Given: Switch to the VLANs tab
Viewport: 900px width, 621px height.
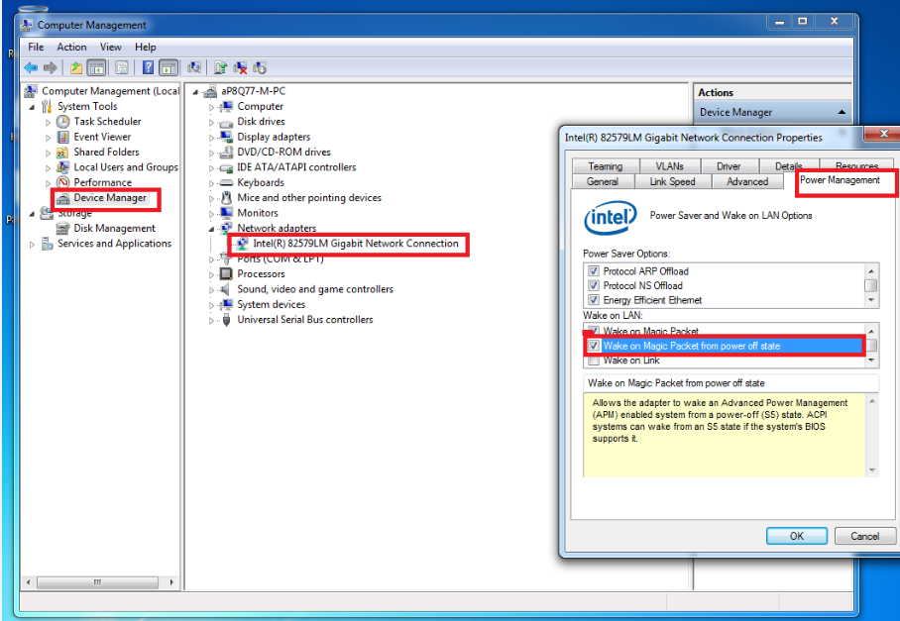Looking at the screenshot, I should 670,166.
